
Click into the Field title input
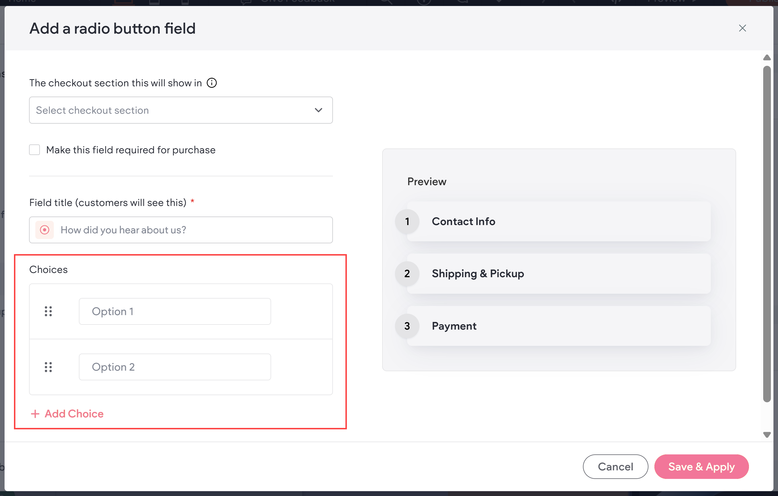point(194,230)
